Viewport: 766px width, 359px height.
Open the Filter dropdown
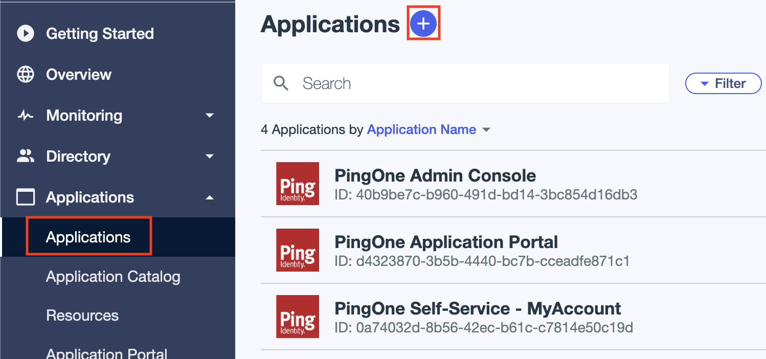point(723,83)
